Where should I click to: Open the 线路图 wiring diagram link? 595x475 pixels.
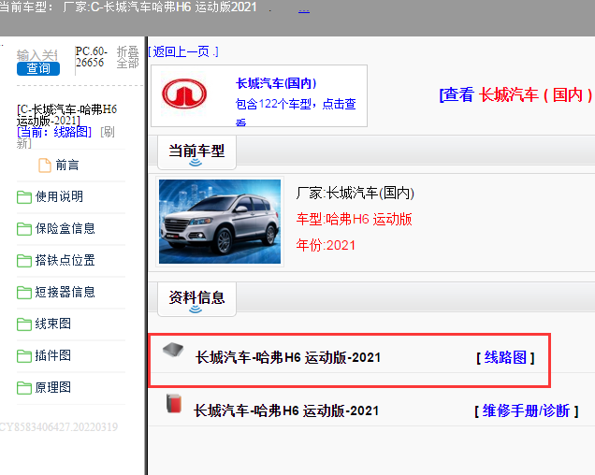(505, 357)
